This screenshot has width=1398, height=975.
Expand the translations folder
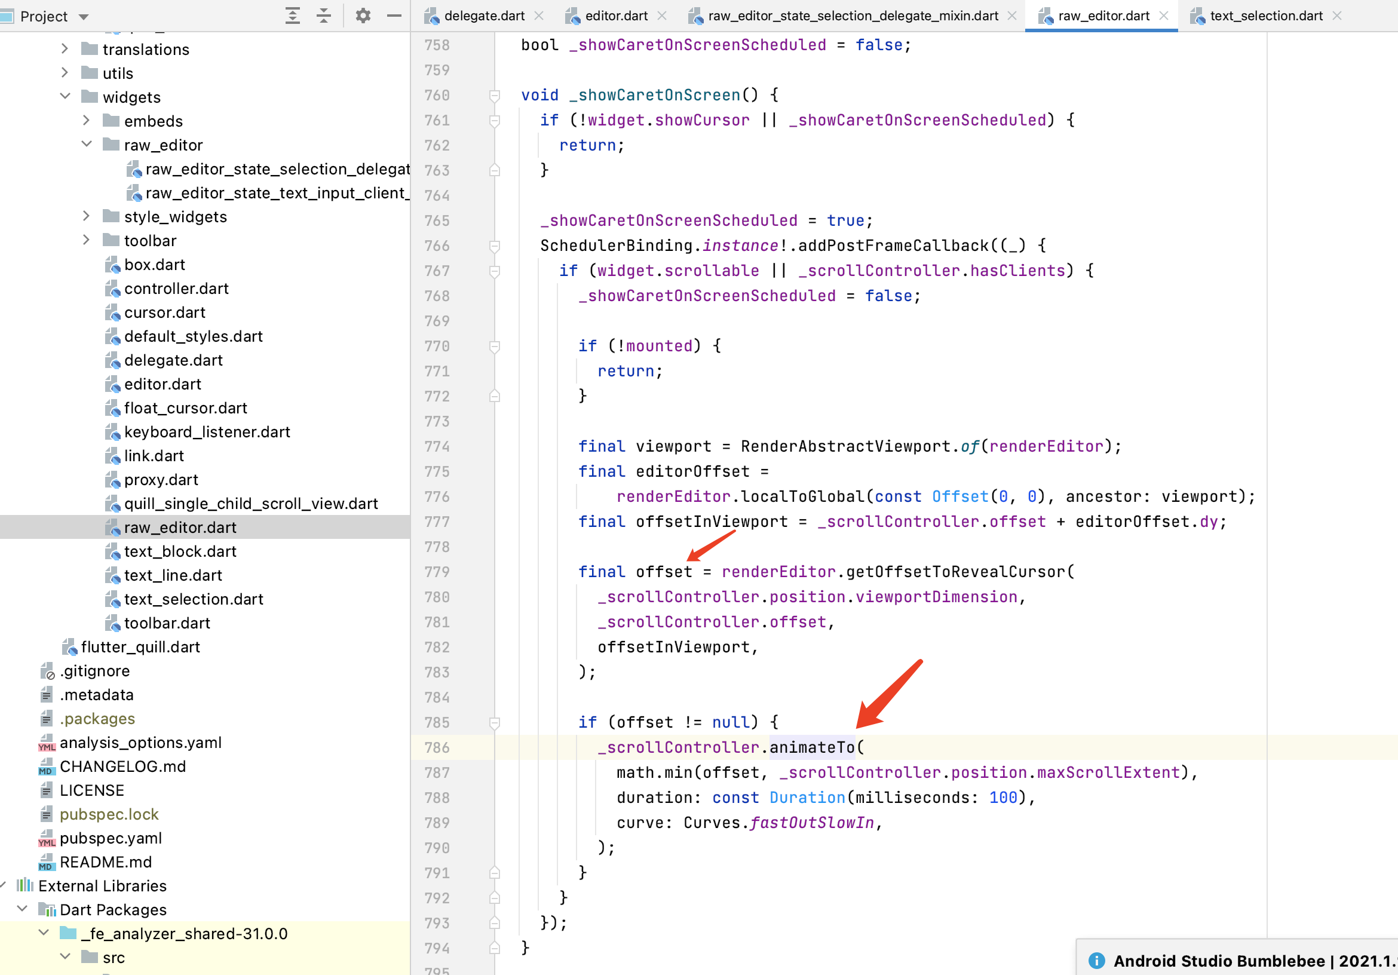65,49
